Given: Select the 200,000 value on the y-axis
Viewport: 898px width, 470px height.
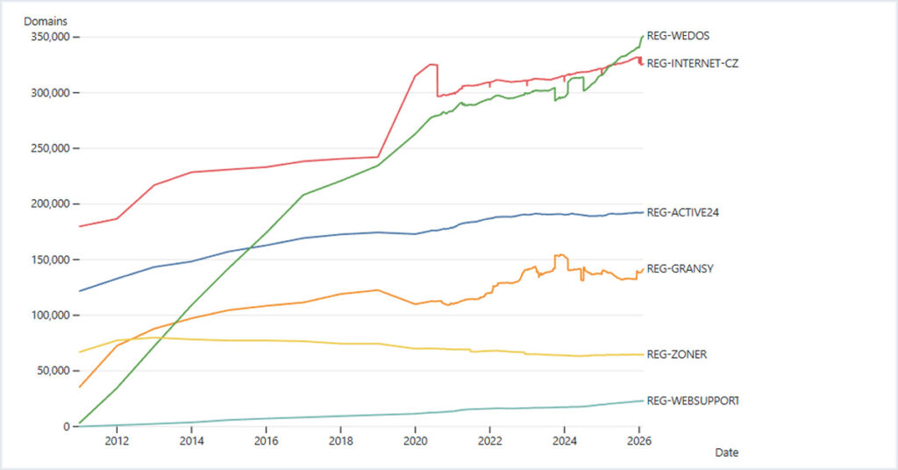Looking at the screenshot, I should tap(48, 203).
